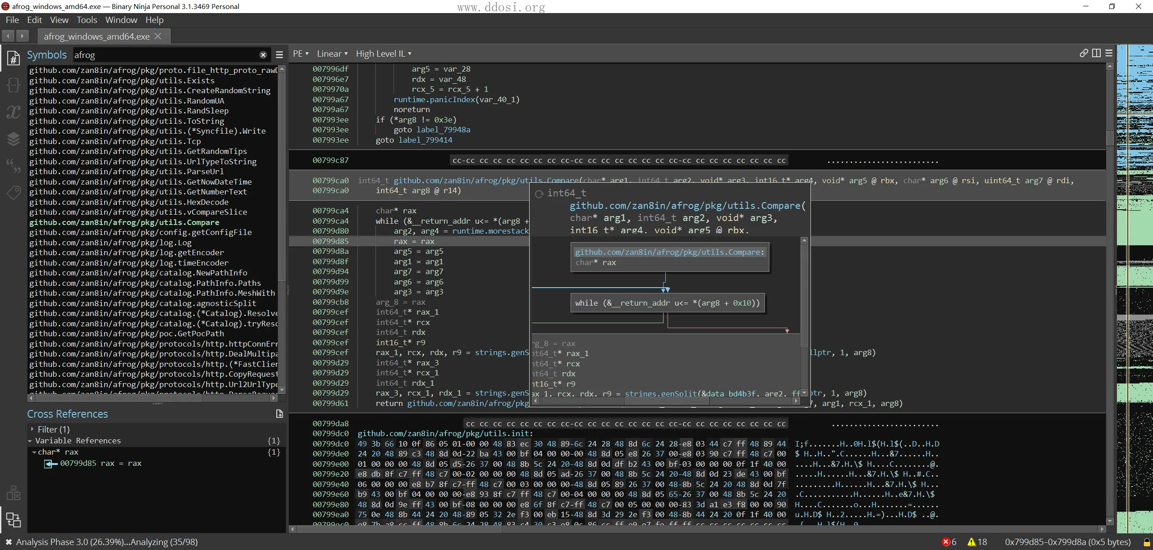Select symbol log.timeEncoder in list
This screenshot has width=1153, height=550.
[x=129, y=263]
